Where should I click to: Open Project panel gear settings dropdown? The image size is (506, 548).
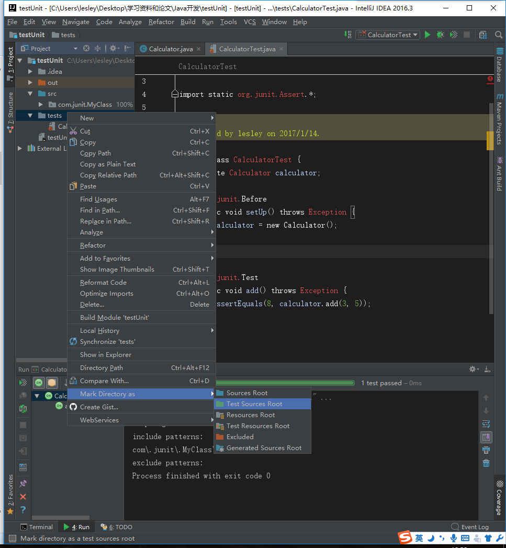click(x=114, y=48)
